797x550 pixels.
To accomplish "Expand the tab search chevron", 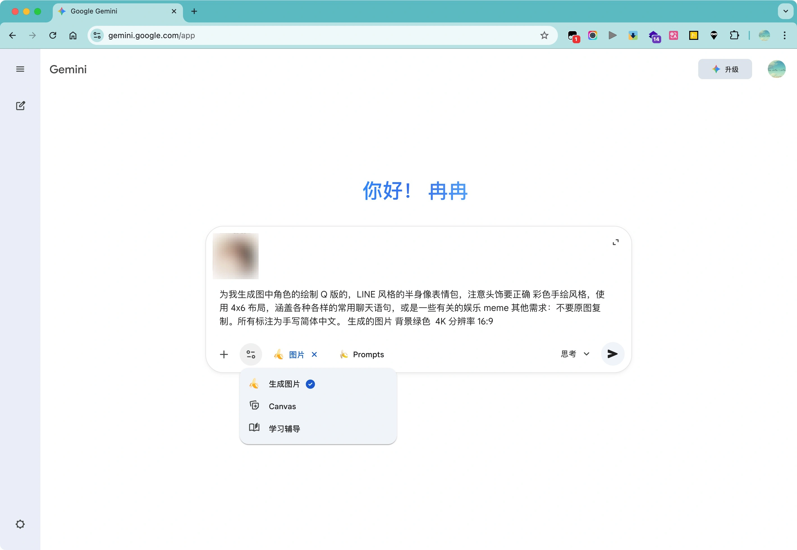I will (x=785, y=12).
